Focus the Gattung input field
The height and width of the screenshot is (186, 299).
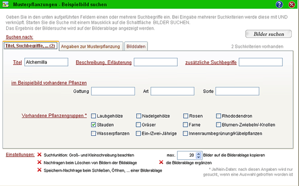pos(113,91)
